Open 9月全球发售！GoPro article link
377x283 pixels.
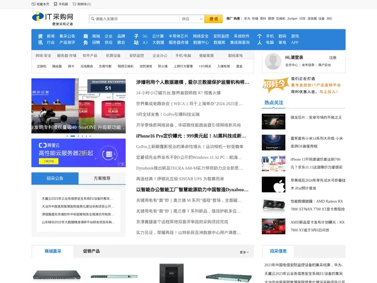[x=168, y=114]
